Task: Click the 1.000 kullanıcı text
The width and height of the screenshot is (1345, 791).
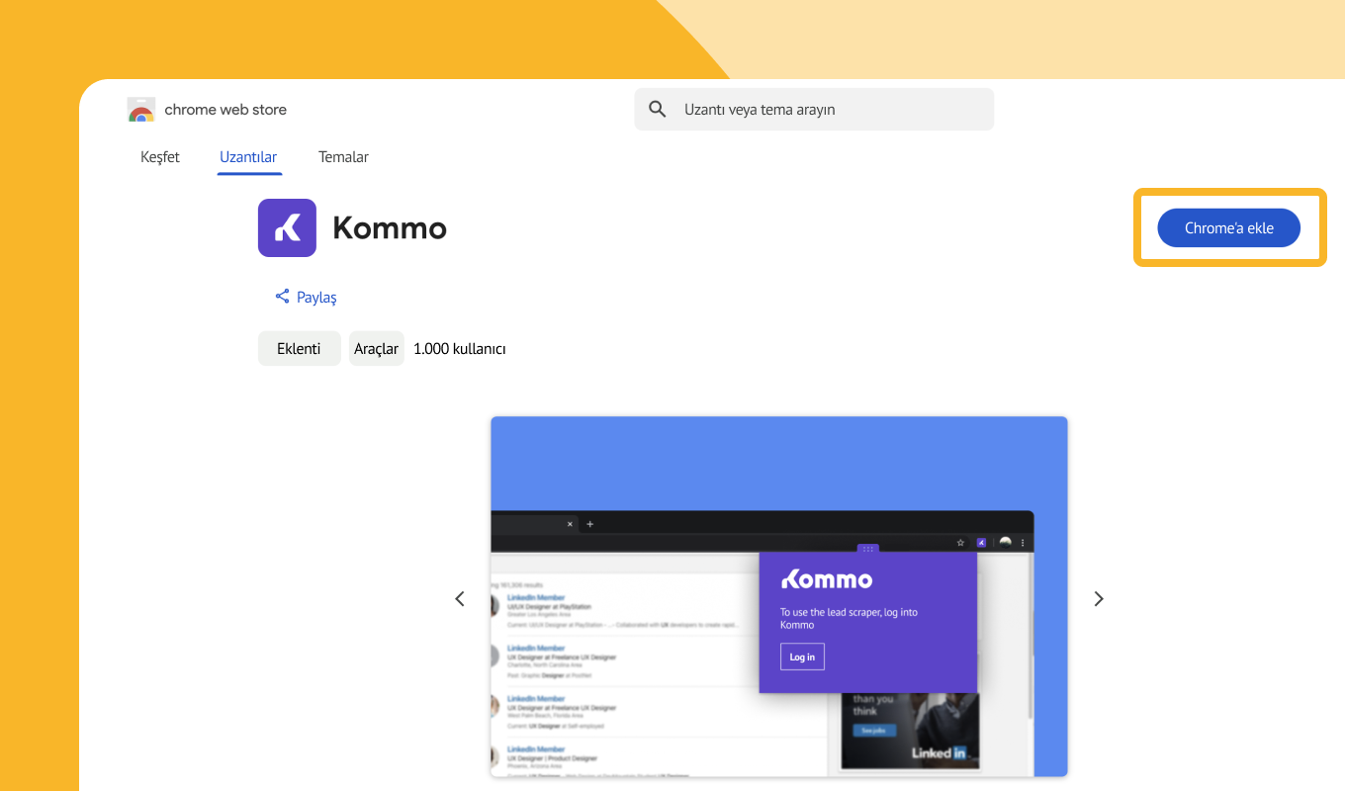Action: (460, 348)
